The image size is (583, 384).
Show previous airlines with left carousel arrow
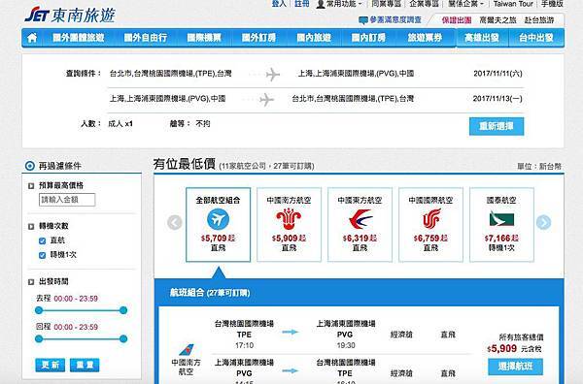175,223
